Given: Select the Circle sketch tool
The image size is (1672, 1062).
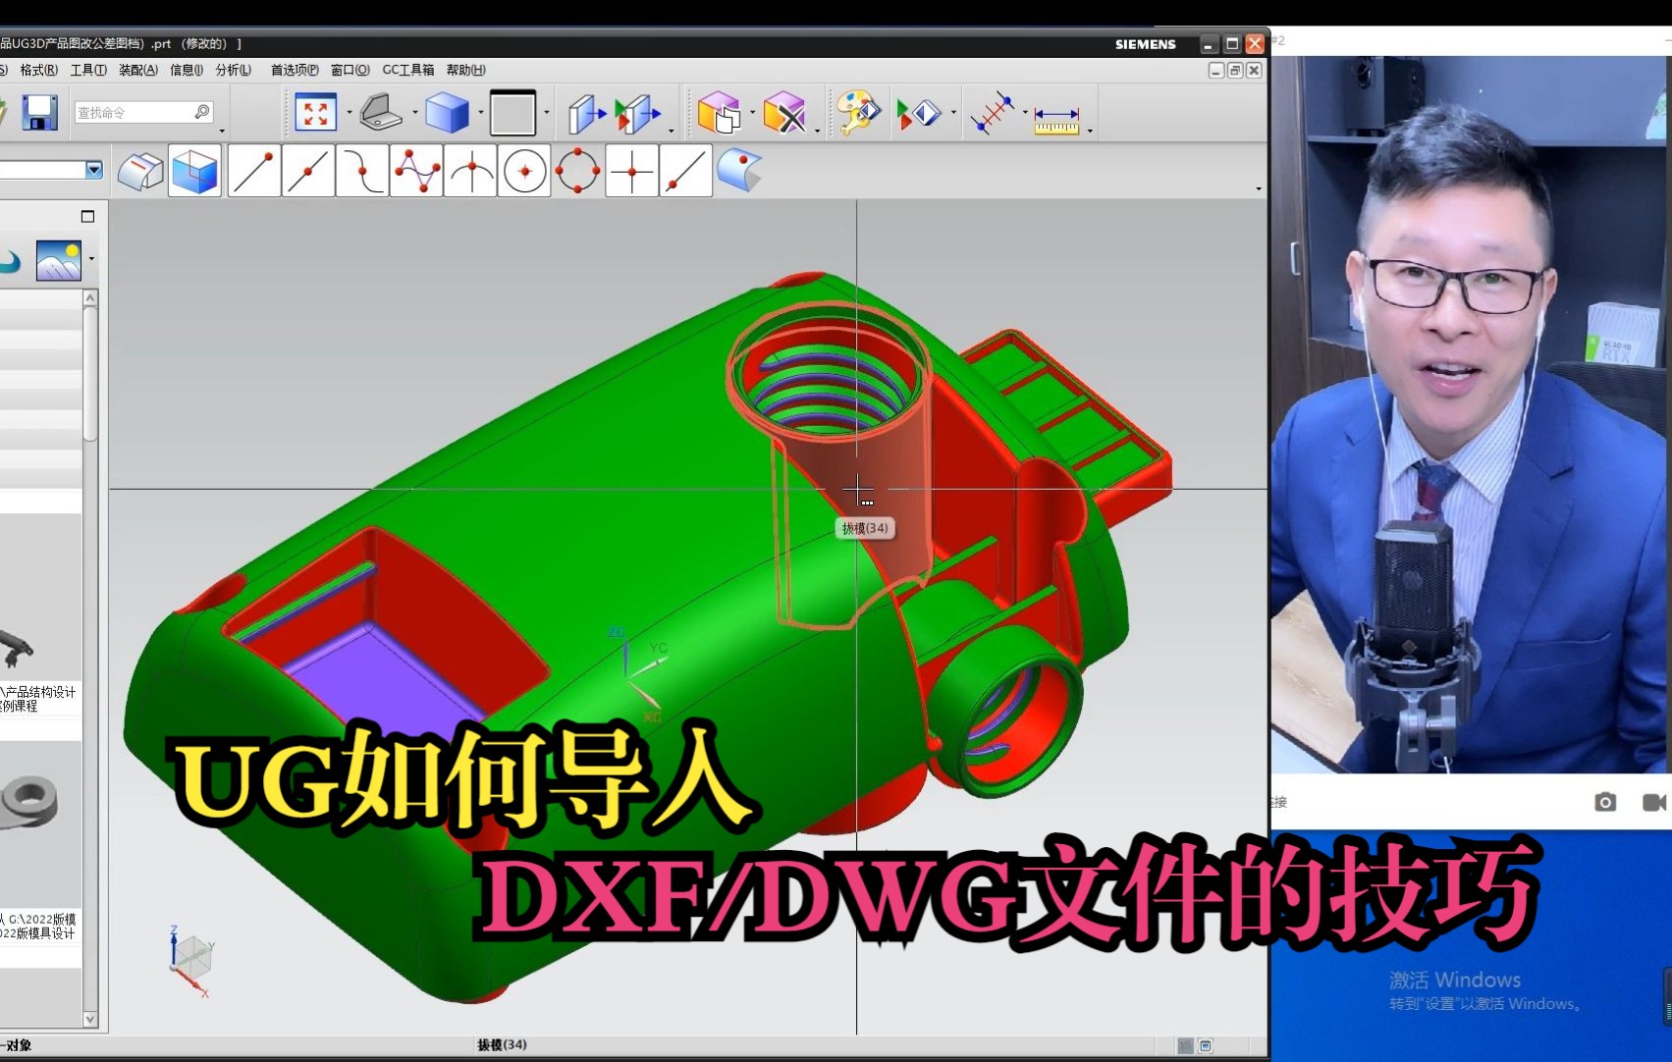Looking at the screenshot, I should (523, 170).
